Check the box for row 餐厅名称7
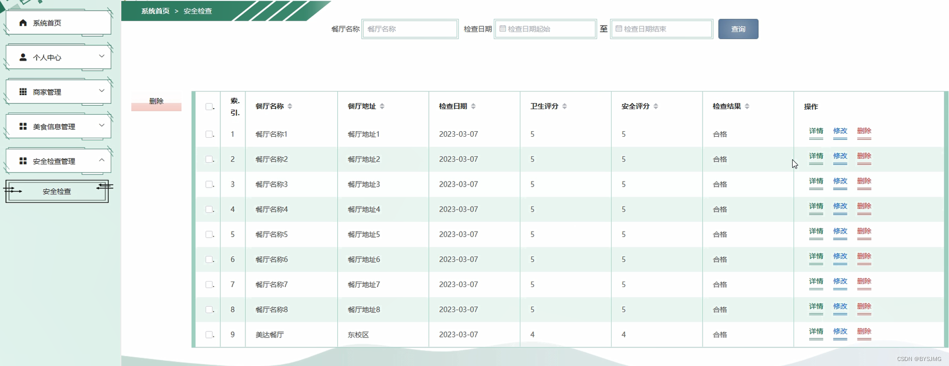Image resolution: width=949 pixels, height=366 pixels. tap(209, 285)
